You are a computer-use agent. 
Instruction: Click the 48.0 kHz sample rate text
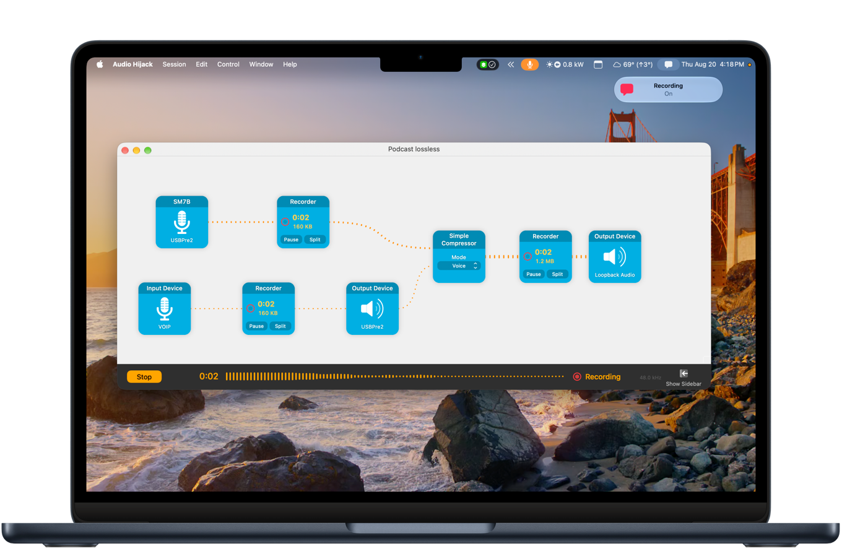click(x=651, y=377)
